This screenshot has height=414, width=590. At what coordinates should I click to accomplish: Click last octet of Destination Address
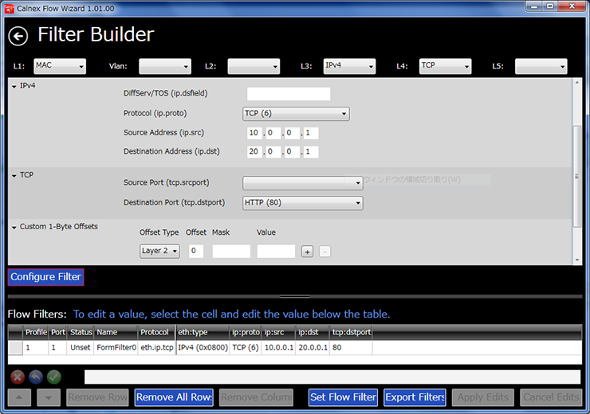tap(311, 152)
